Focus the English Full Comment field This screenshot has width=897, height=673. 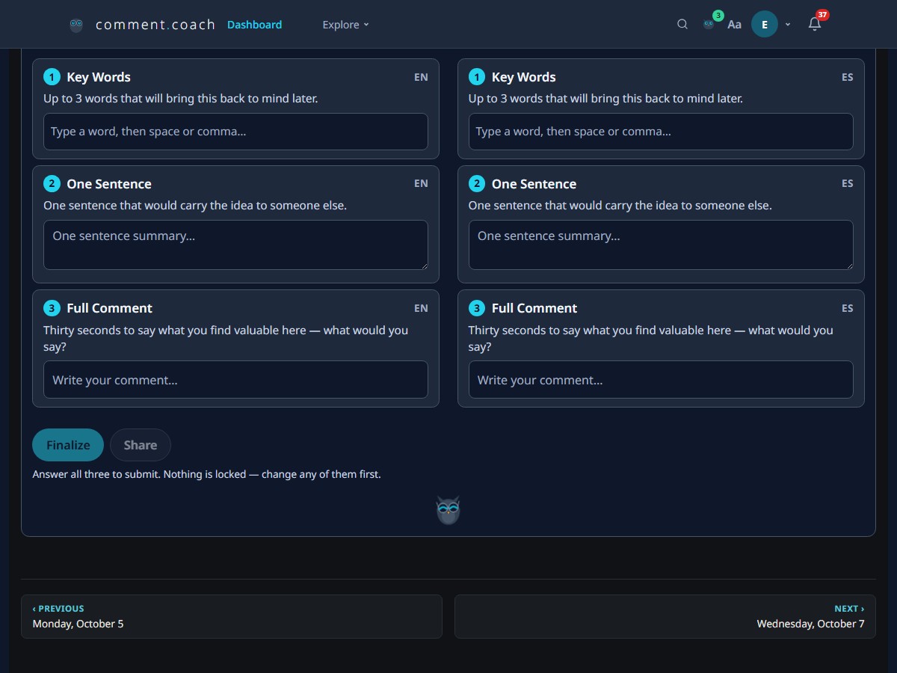click(235, 380)
